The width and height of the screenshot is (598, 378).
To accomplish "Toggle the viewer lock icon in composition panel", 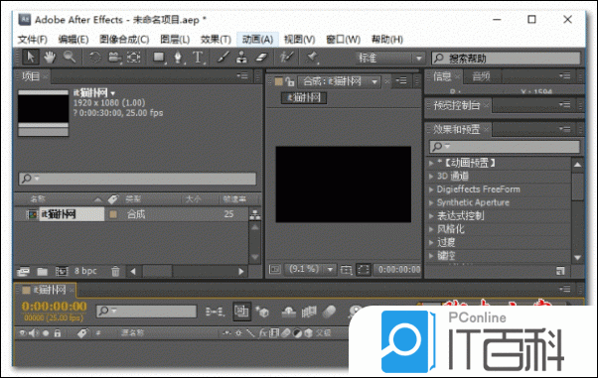I will [290, 81].
